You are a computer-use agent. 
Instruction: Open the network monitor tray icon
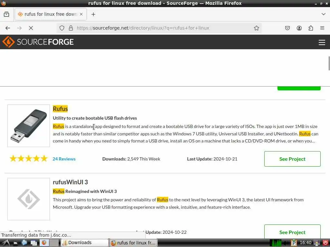[x=316, y=243]
